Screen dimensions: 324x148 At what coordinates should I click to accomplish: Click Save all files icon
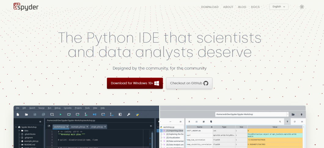tap(43, 114)
